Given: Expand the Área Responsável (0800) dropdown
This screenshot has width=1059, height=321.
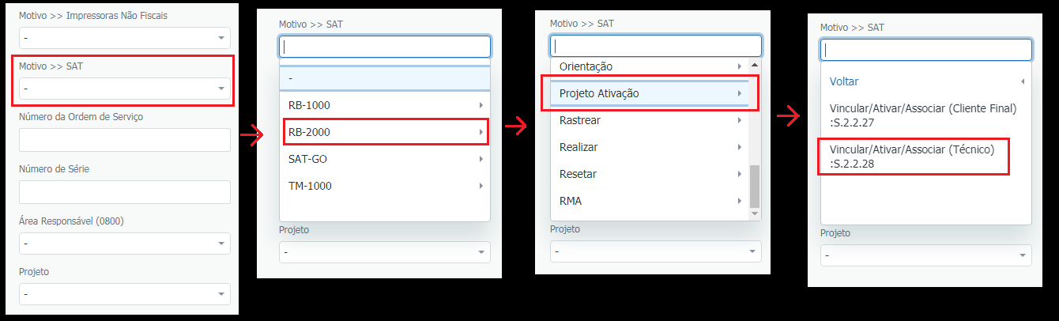Looking at the screenshot, I should point(124,244).
